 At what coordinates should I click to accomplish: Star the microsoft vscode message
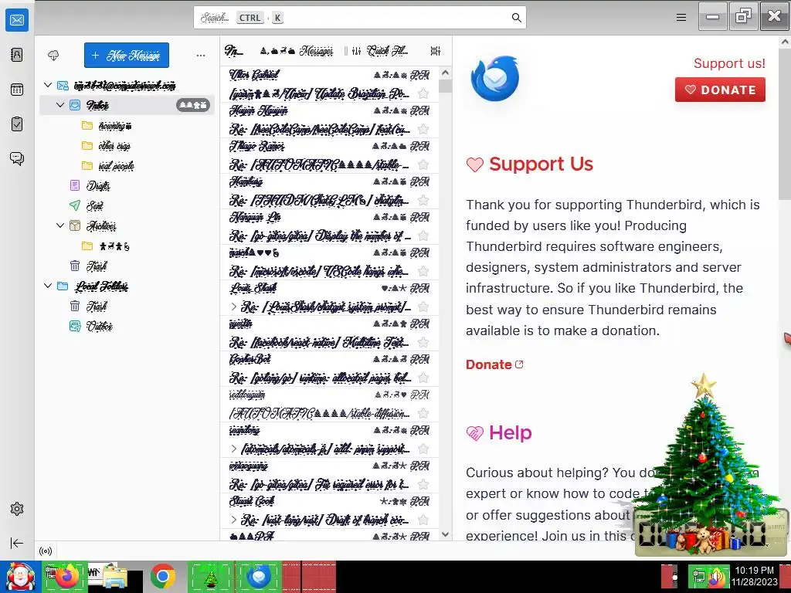(423, 271)
